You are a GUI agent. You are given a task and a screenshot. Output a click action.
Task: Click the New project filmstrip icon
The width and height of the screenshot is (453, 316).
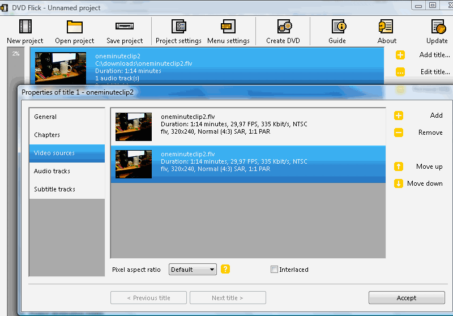[x=25, y=26]
